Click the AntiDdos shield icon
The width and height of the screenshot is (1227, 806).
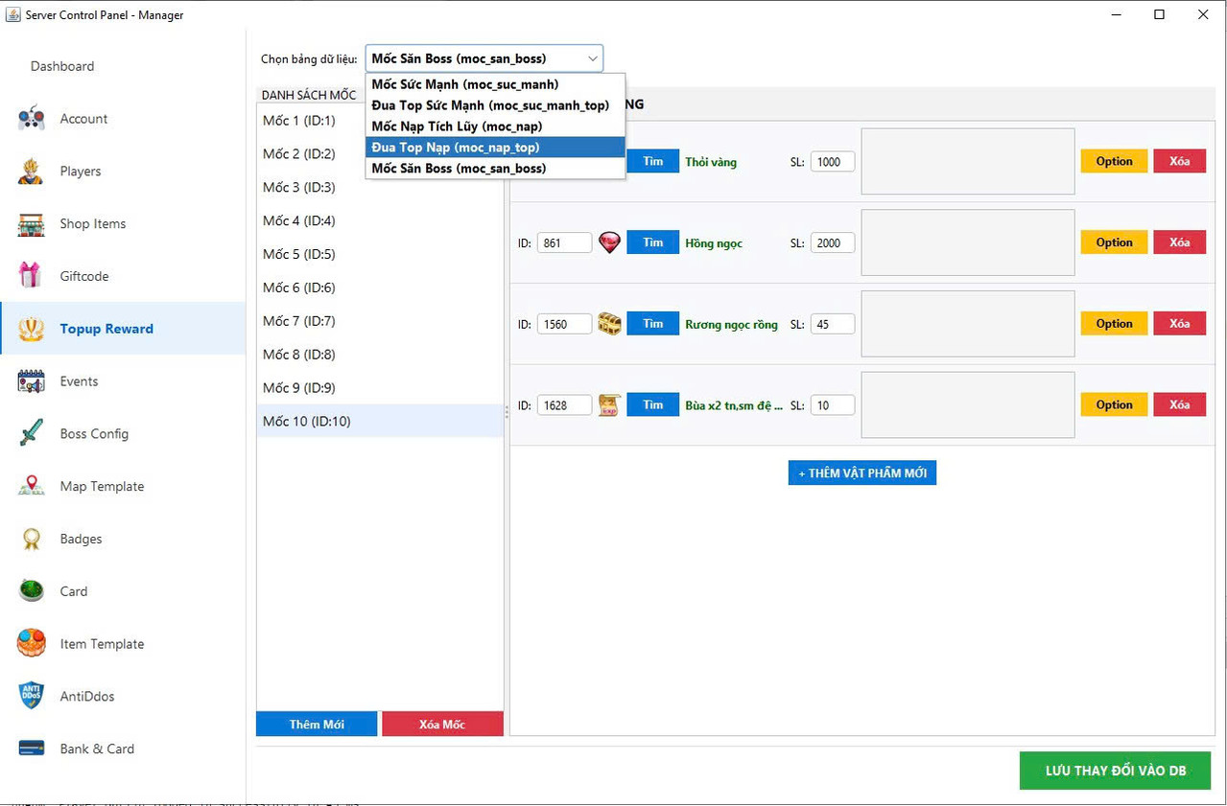pos(32,697)
